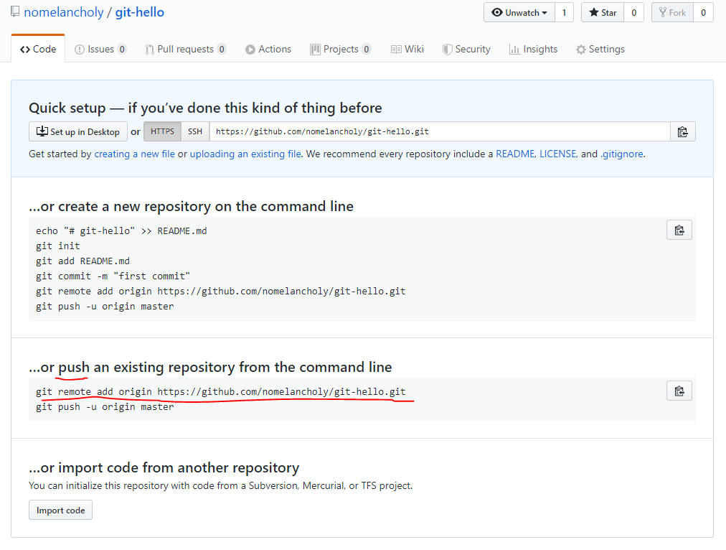Open the .gitignore link
The width and height of the screenshot is (726, 550).
(622, 154)
